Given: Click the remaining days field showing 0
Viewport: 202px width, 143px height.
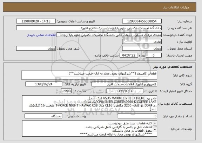Looking at the screenshot, I should pyautogui.click(x=154, y=56).
